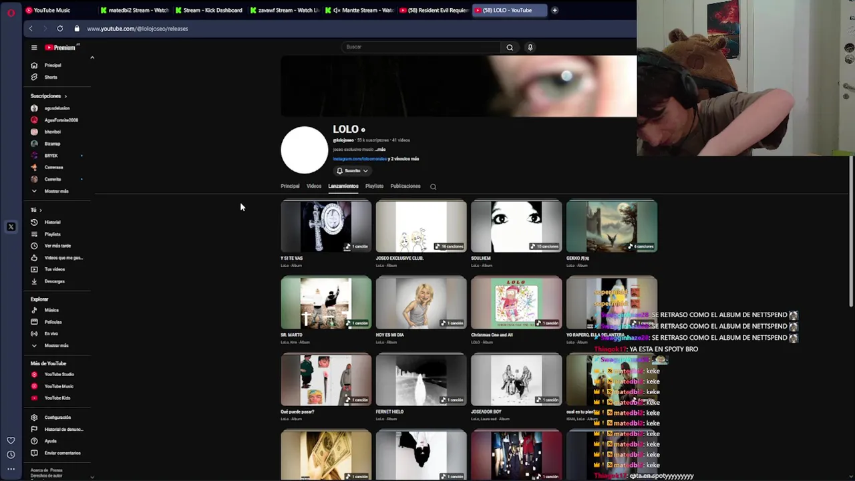Reload the page in browser

tap(60, 28)
